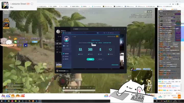
Task: Select the gift item with red dot in rear sidebar
Action: point(59,52)
